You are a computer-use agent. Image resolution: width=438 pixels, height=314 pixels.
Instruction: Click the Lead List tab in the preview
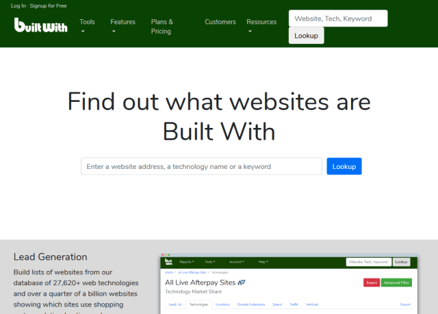pyautogui.click(x=175, y=304)
